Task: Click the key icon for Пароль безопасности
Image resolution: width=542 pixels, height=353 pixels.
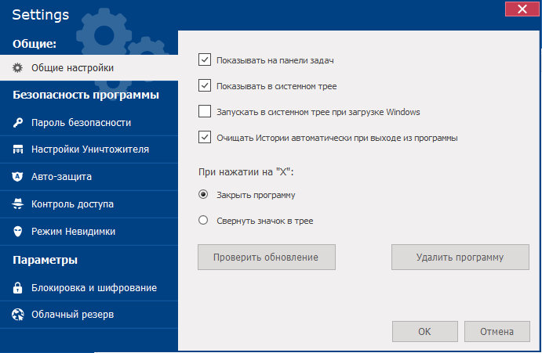Action: (17, 123)
